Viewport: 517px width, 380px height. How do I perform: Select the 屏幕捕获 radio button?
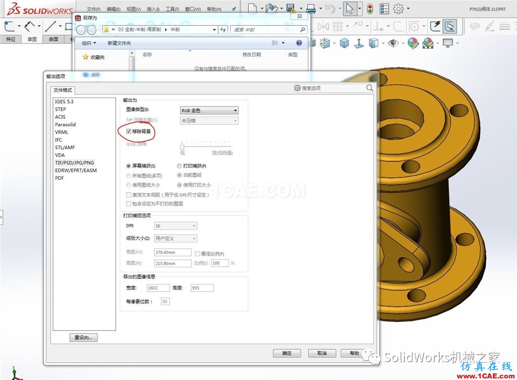(129, 166)
